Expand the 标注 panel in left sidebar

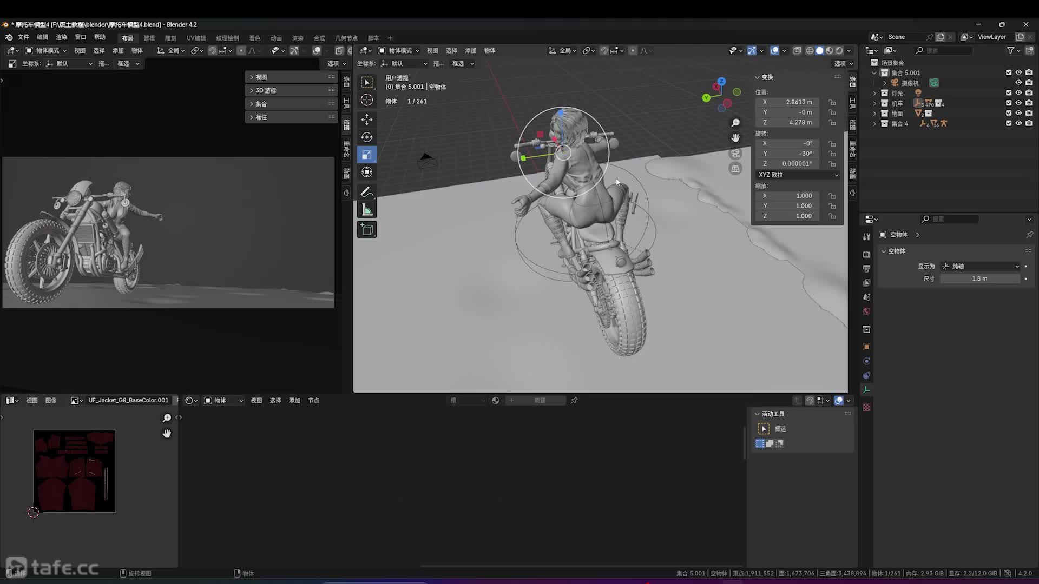coord(291,117)
